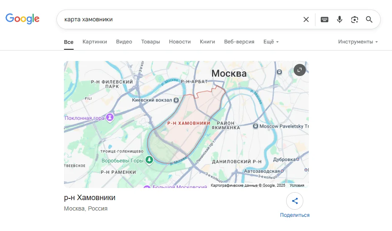Select the Книги tab
This screenshot has width=392, height=231.
(208, 42)
